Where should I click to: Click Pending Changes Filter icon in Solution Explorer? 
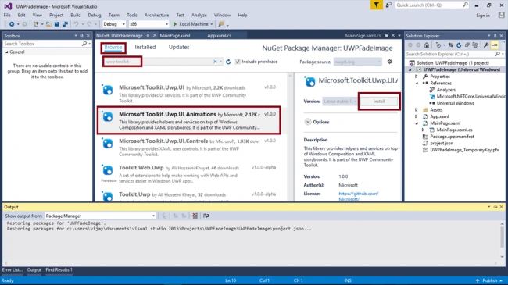[438, 45]
